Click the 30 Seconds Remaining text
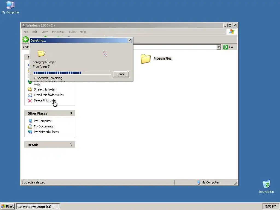This screenshot has width=280, height=210. (48, 78)
